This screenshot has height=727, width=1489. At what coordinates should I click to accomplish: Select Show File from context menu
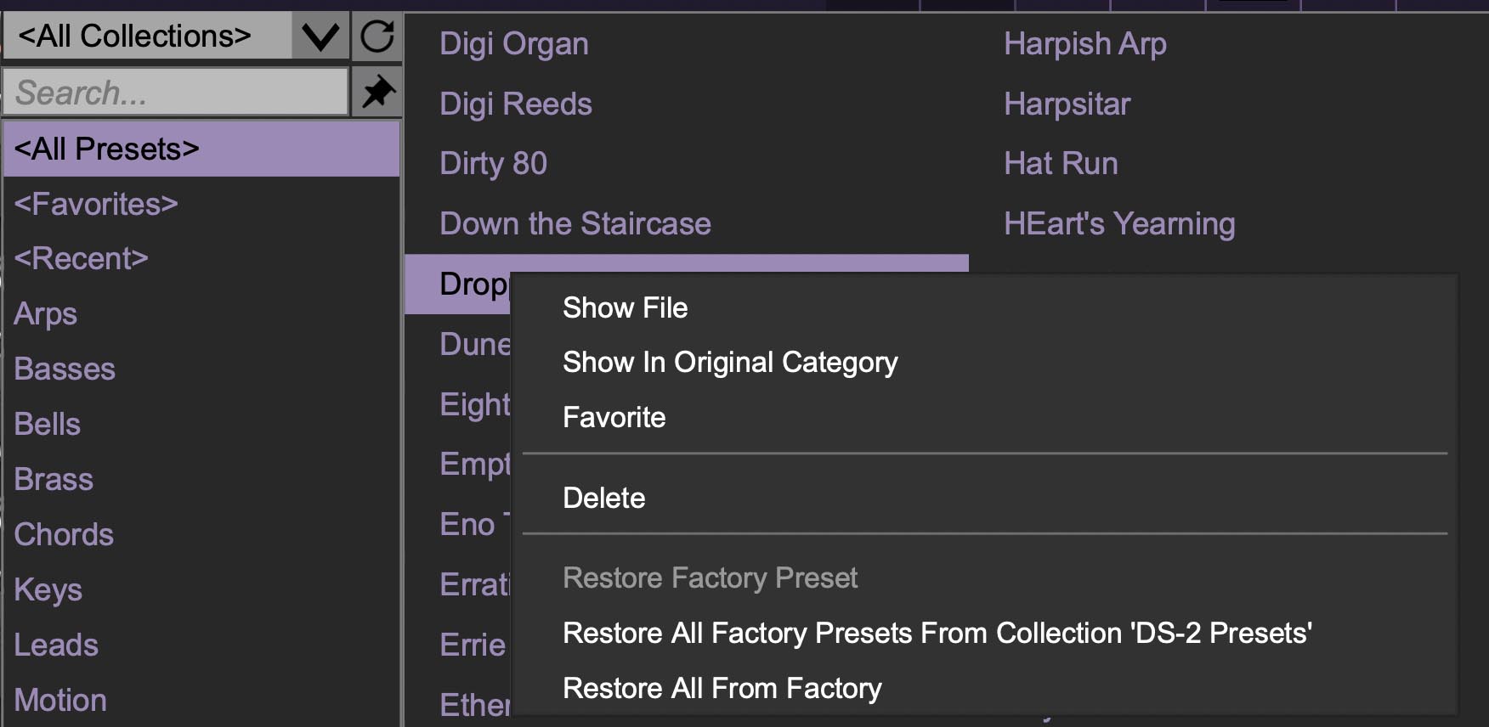pyautogui.click(x=625, y=307)
